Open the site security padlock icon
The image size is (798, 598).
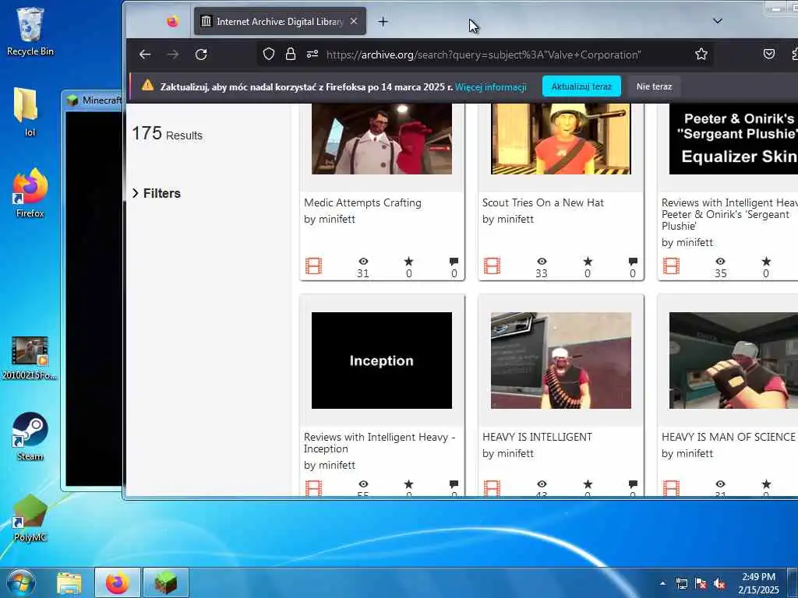pos(291,54)
